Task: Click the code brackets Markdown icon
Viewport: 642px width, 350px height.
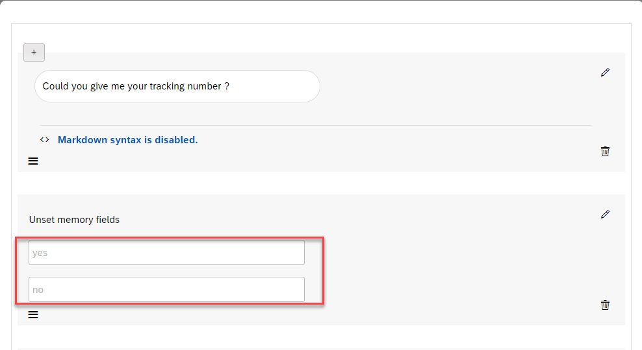Action: (45, 139)
